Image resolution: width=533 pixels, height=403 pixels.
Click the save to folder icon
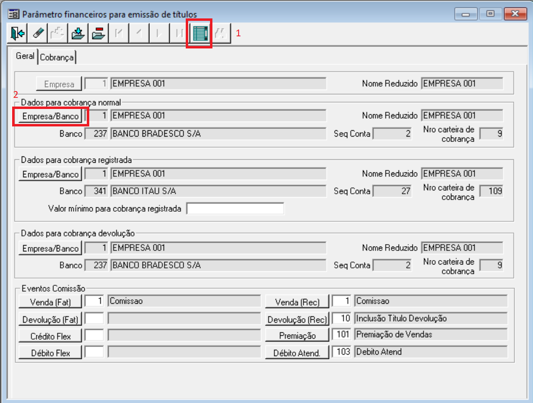[78, 33]
